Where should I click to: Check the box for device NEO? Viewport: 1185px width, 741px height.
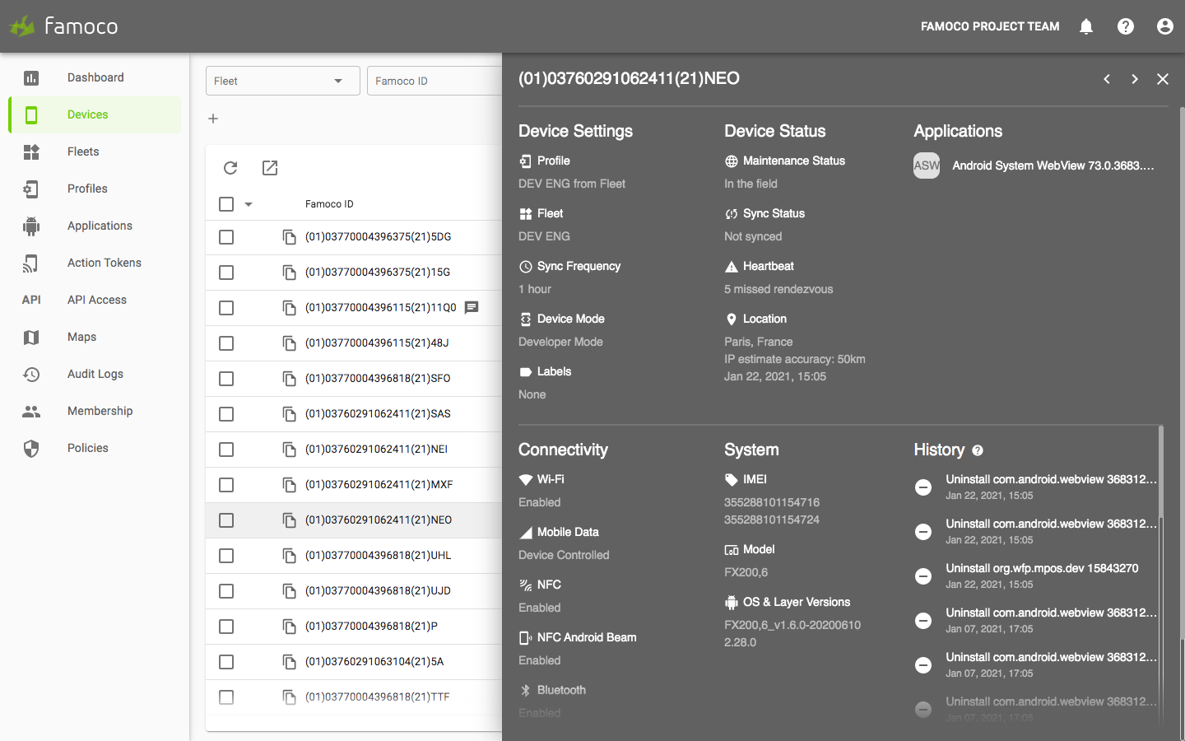[226, 520]
